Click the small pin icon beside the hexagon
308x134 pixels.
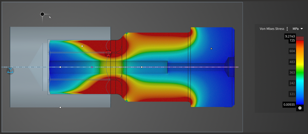50,17
